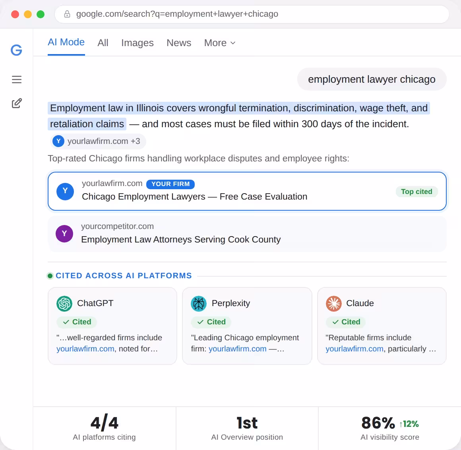Click the lock icon in address bar

(x=67, y=14)
